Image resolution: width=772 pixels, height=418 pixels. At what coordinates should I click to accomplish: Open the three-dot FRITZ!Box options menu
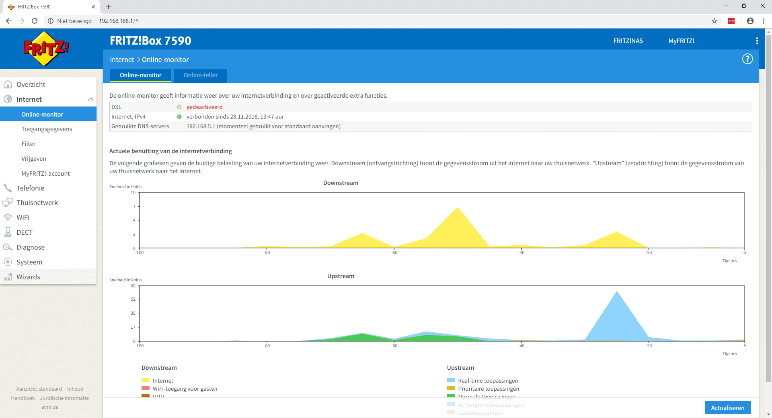[x=757, y=41]
